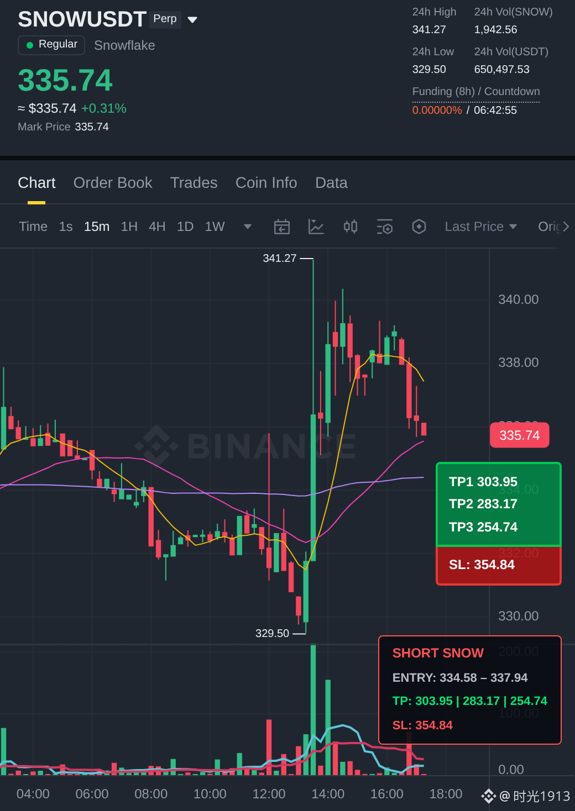Tap the Mark Price 335.74 value
575x811 pixels.
point(92,127)
